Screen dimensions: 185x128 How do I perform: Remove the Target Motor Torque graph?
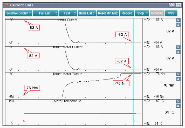tap(178, 74)
